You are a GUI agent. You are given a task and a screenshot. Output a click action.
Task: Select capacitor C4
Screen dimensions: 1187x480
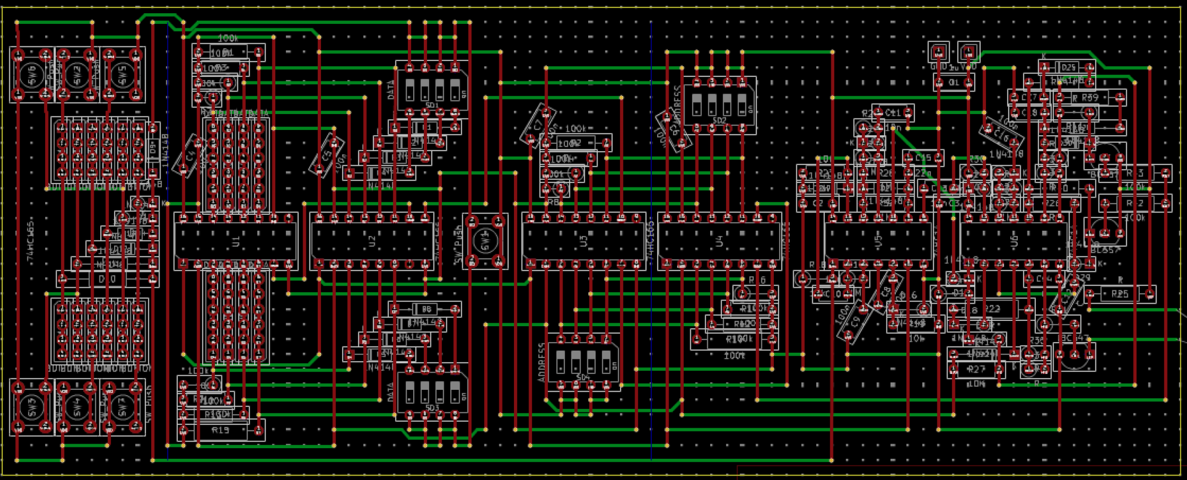(190, 155)
